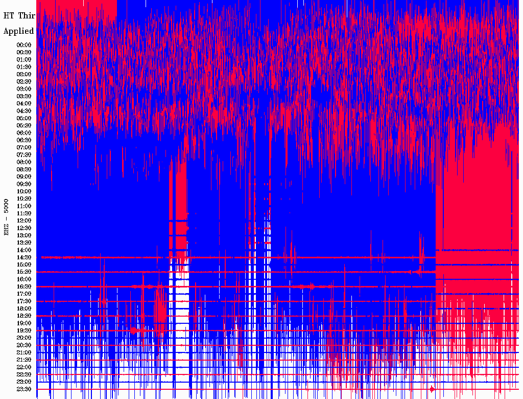Pick the 19:00 time label
523x399 pixels.
24,323
